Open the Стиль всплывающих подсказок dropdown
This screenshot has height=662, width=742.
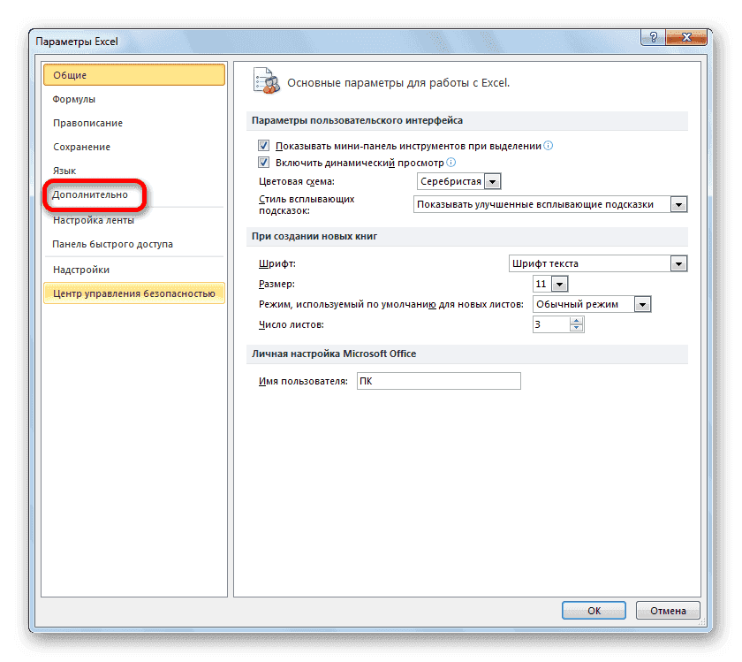point(678,204)
